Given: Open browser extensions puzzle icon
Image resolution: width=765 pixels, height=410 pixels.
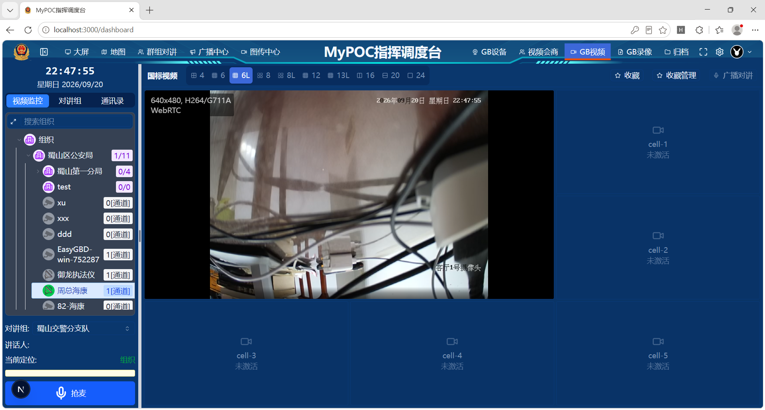Looking at the screenshot, I should (699, 30).
